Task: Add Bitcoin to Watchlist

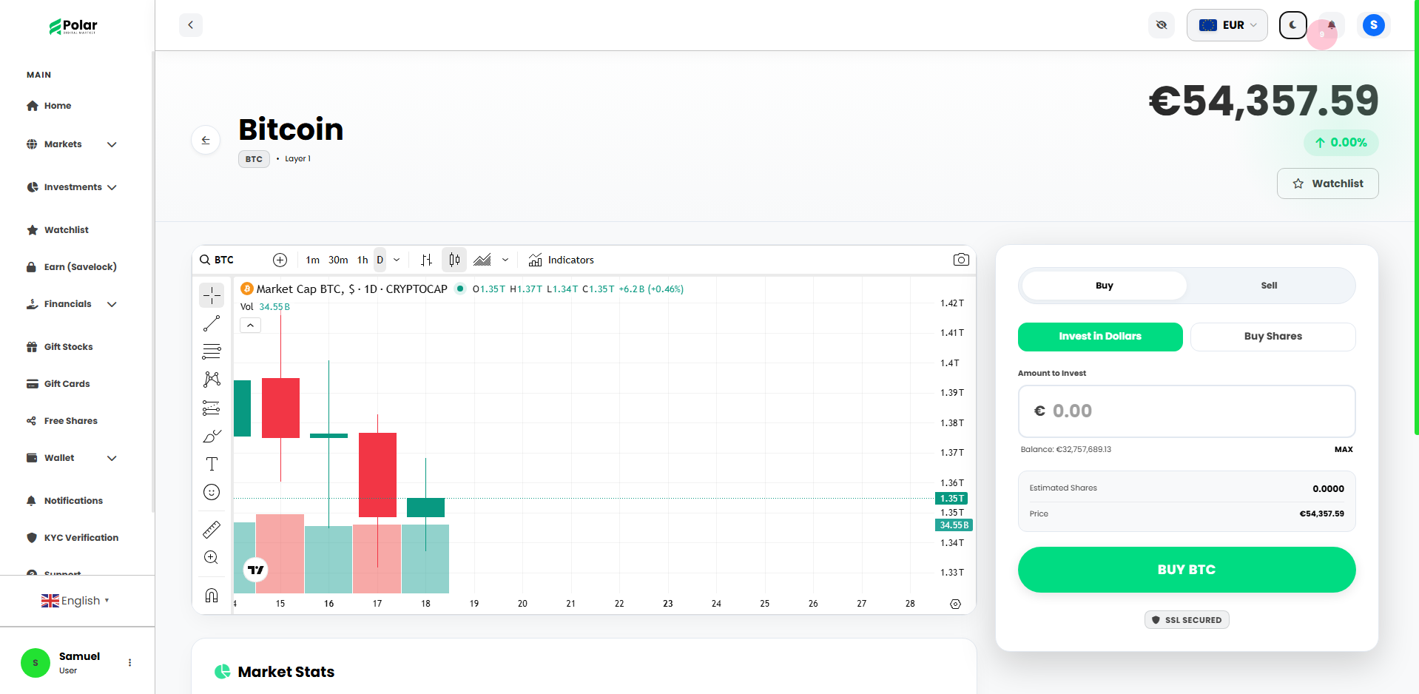Action: (1328, 183)
